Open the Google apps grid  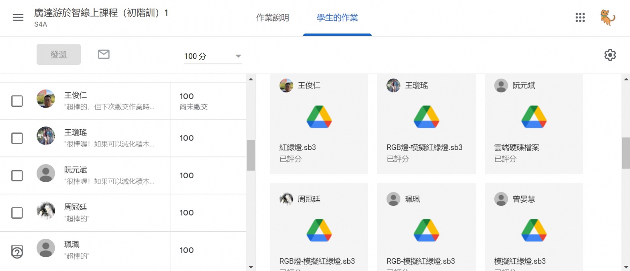[x=580, y=18]
